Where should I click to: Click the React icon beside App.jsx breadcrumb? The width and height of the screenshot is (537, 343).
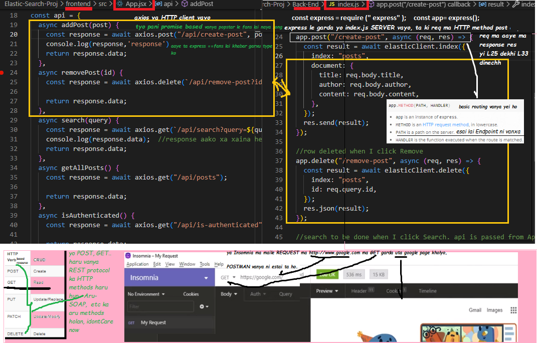coord(120,4)
